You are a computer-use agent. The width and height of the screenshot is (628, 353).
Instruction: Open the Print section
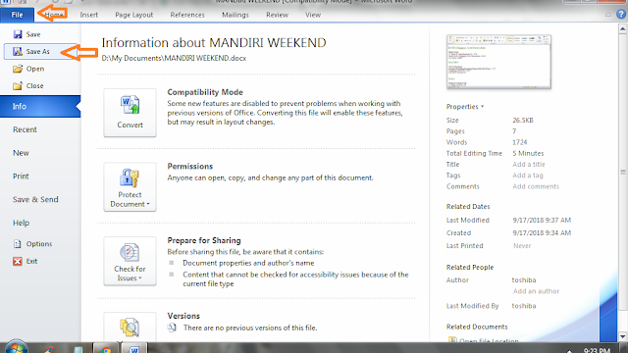[x=21, y=176]
